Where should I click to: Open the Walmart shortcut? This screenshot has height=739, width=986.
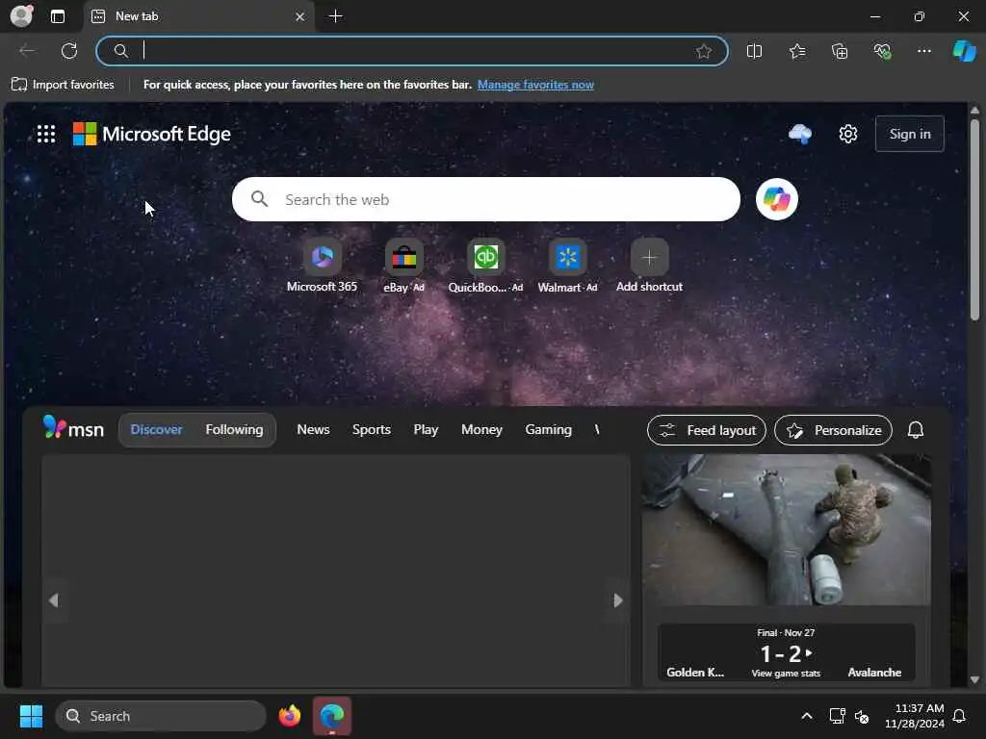click(567, 266)
